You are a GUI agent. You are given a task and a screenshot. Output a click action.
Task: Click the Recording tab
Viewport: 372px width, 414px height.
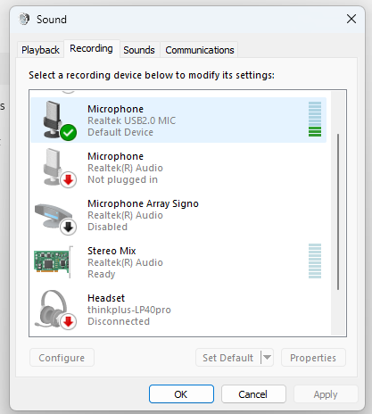point(91,48)
